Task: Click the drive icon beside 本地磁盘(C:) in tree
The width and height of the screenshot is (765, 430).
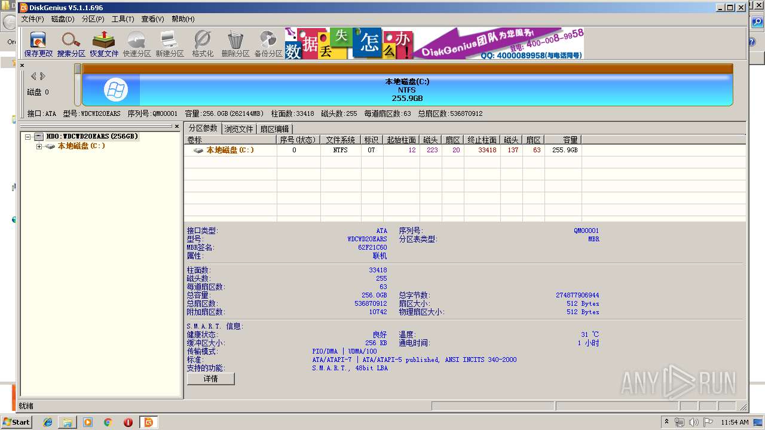Action: point(50,146)
